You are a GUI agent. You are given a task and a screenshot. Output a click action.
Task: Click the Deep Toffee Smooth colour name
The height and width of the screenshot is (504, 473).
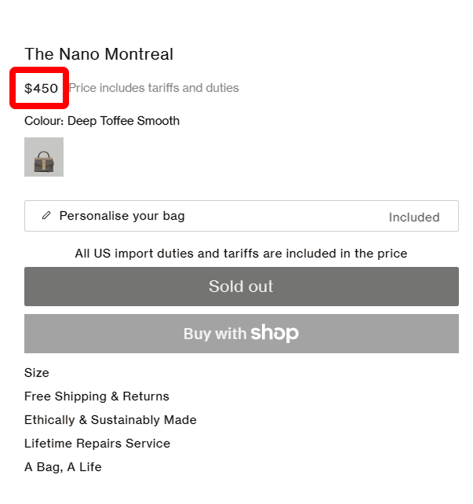pyautogui.click(x=123, y=121)
